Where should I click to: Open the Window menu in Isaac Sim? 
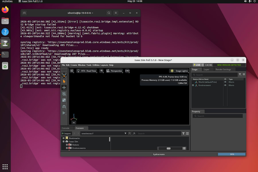pos(82,65)
